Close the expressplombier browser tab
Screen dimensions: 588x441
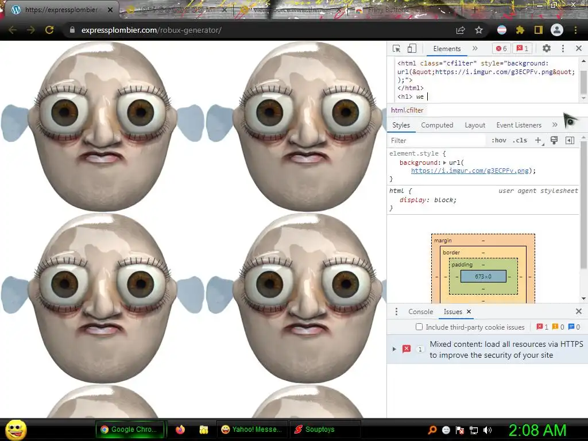[x=110, y=10]
